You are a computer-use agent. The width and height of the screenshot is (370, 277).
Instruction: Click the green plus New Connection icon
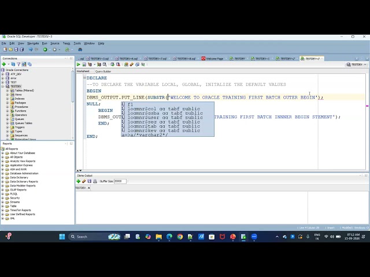point(4,64)
